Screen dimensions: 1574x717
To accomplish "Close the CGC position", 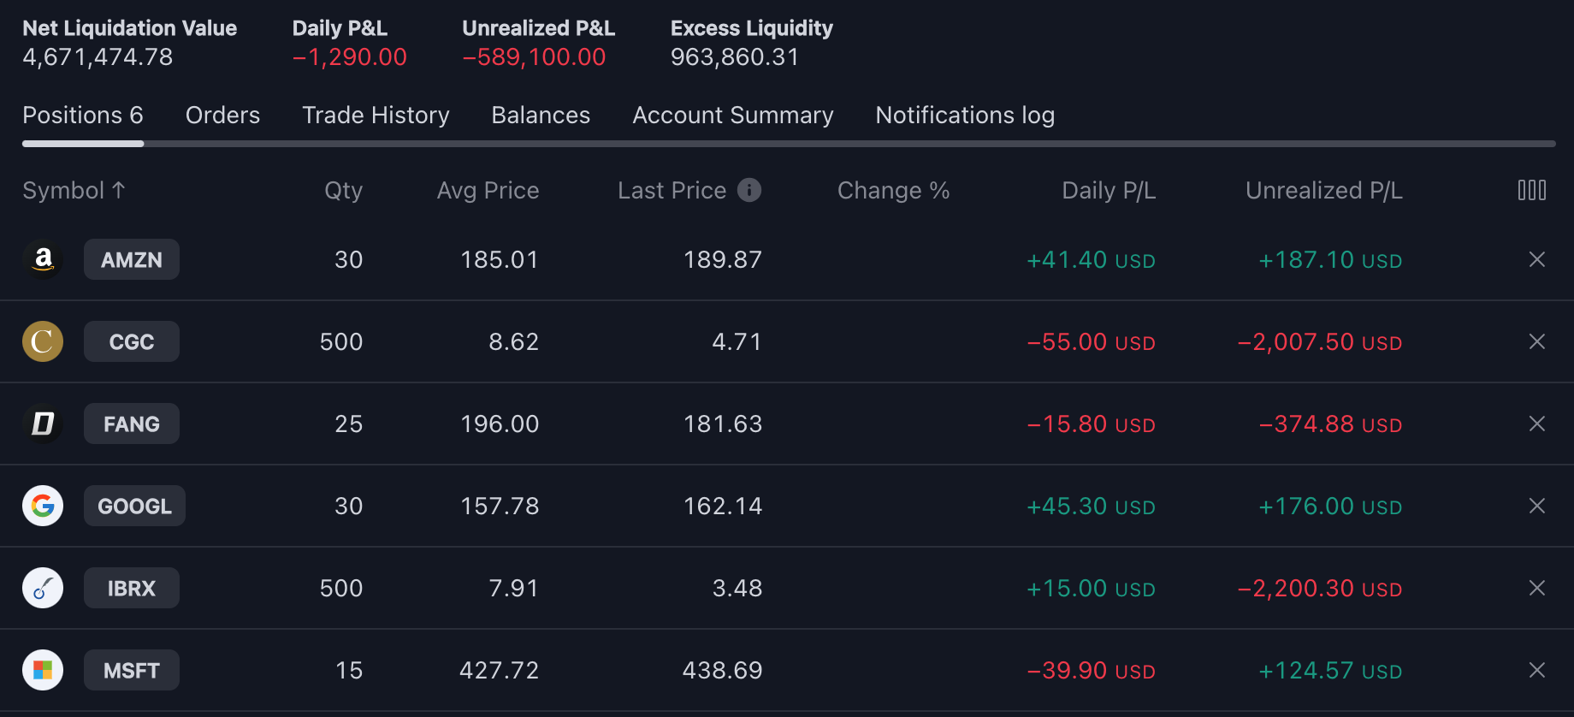I will tap(1536, 341).
